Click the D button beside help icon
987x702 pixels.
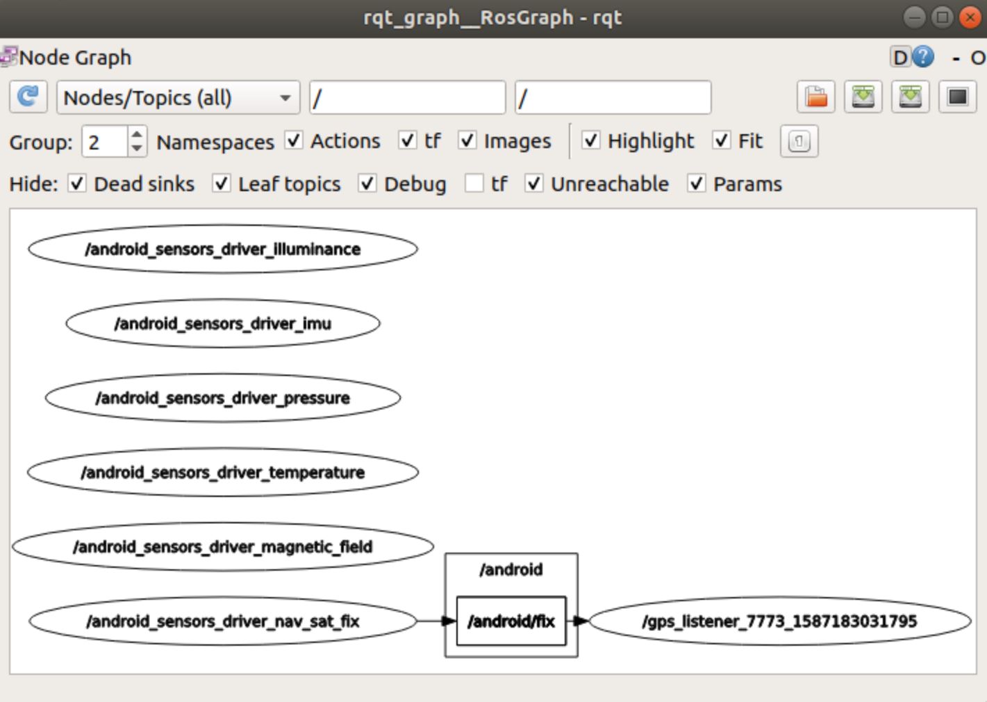point(900,57)
